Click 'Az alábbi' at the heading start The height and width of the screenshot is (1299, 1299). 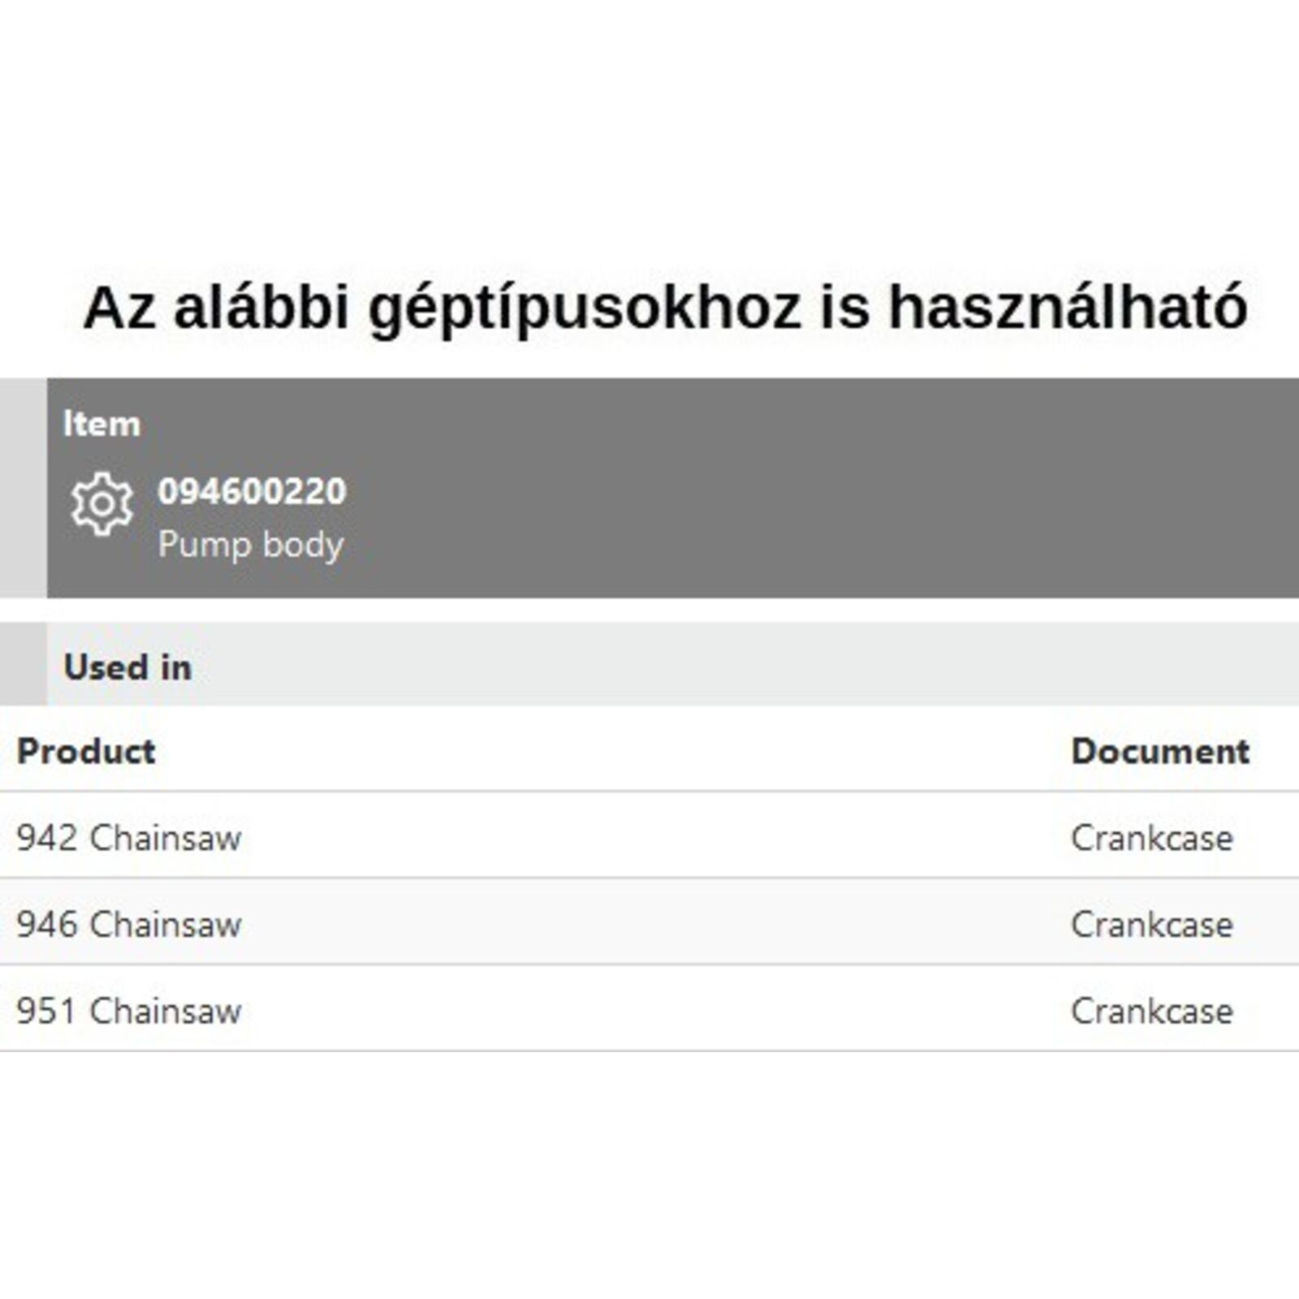215,307
